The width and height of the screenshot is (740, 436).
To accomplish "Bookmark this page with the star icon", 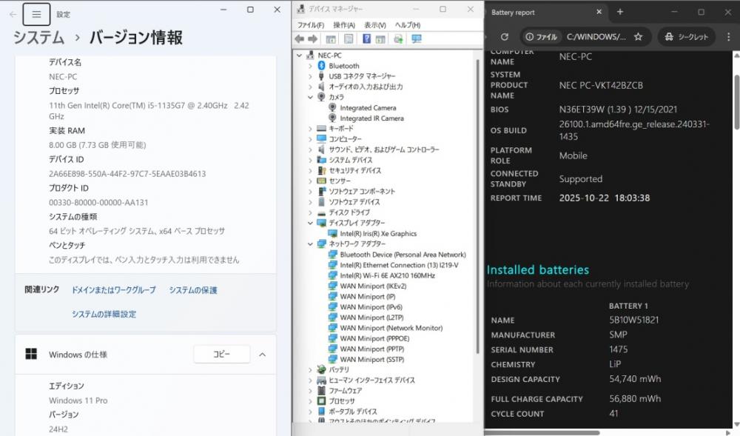I will (638, 36).
